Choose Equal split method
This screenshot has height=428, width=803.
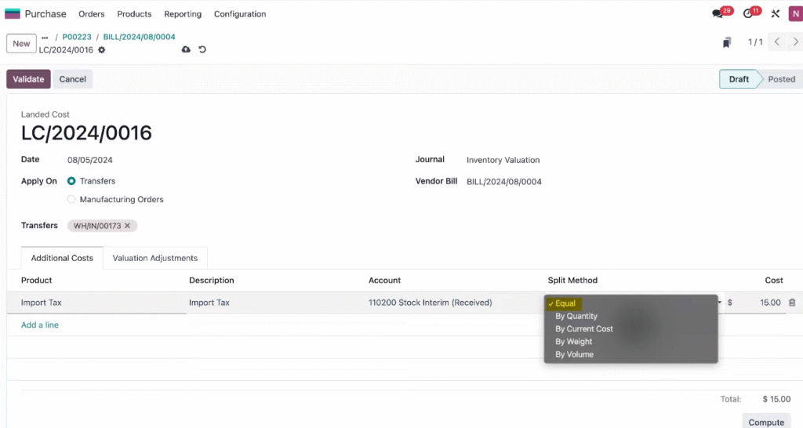pos(565,303)
